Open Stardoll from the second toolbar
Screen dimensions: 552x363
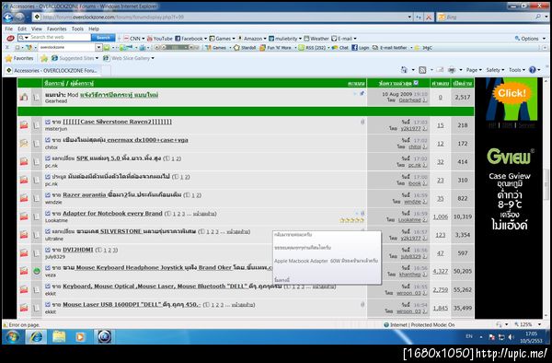point(245,48)
